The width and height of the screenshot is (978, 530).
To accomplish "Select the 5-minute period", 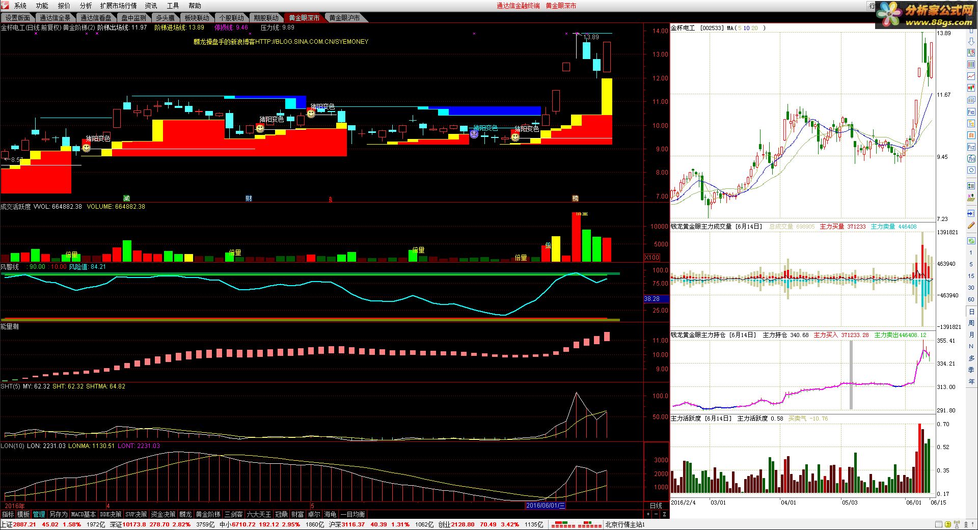I will [971, 264].
